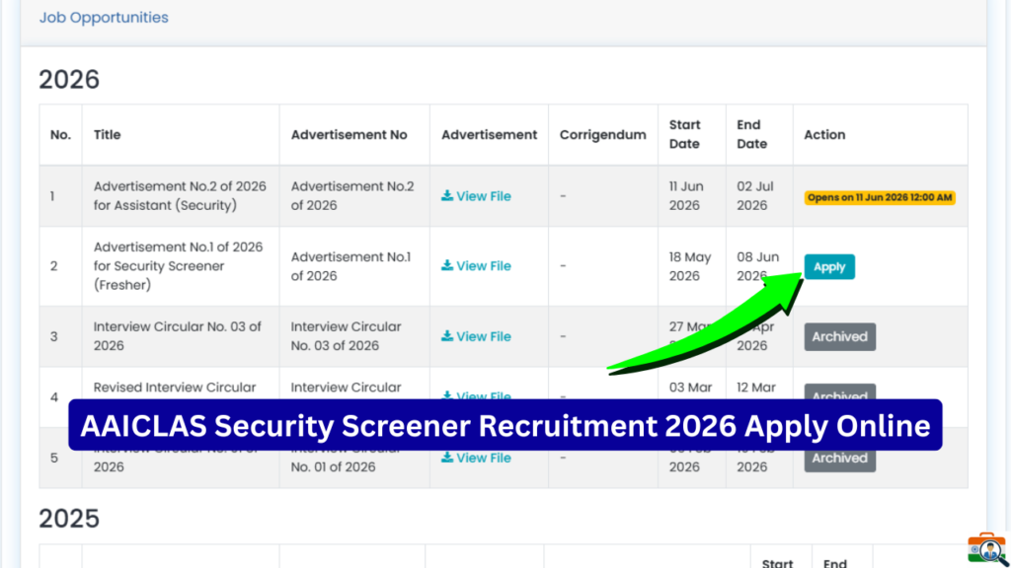
Task: Select title 'Advertisement No.1 of 2026 for Security Screener'
Action: [178, 265]
